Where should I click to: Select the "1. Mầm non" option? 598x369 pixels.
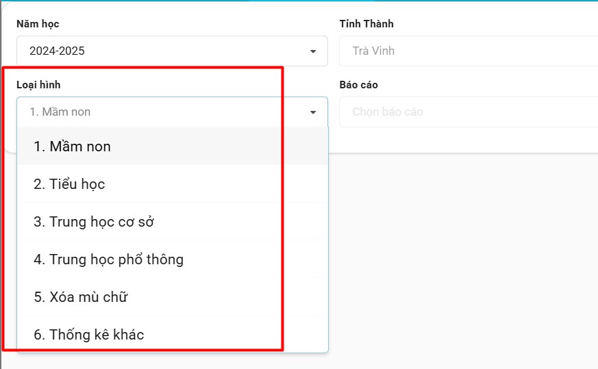72,147
